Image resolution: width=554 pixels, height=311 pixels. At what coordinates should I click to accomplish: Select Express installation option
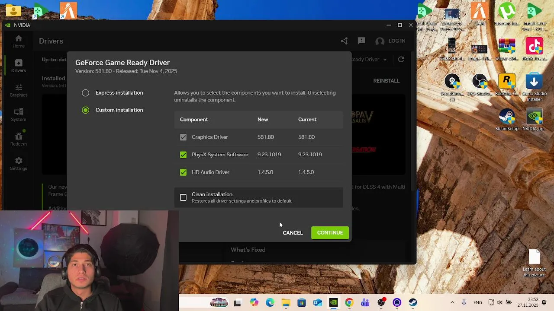click(x=113, y=93)
